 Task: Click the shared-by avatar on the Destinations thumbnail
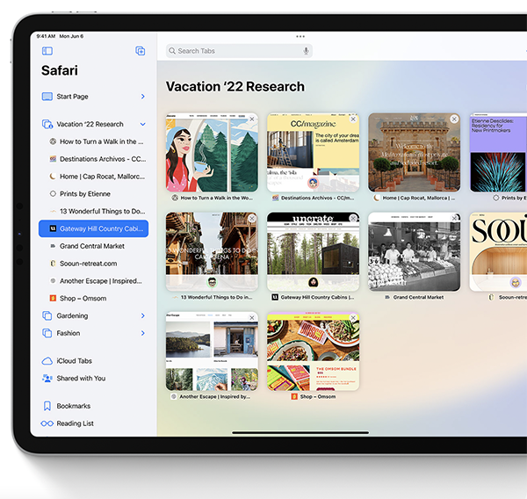(314, 183)
